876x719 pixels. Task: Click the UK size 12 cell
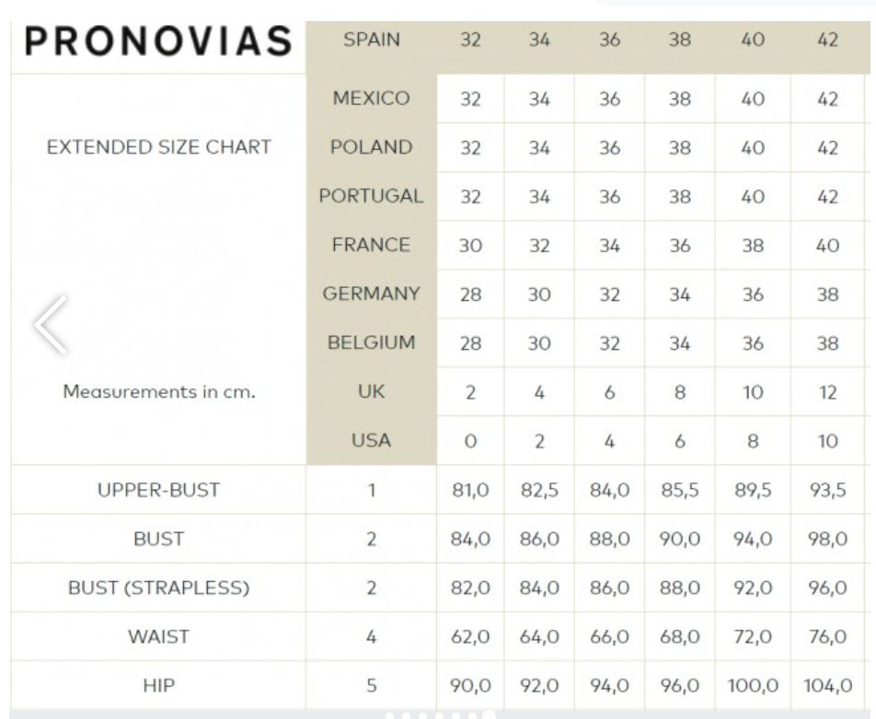pos(827,392)
